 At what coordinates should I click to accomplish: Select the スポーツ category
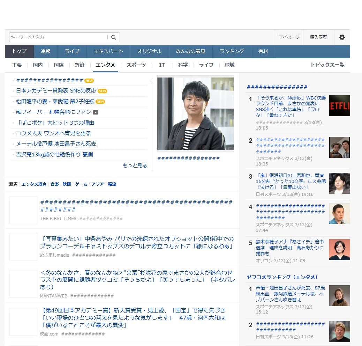136,65
